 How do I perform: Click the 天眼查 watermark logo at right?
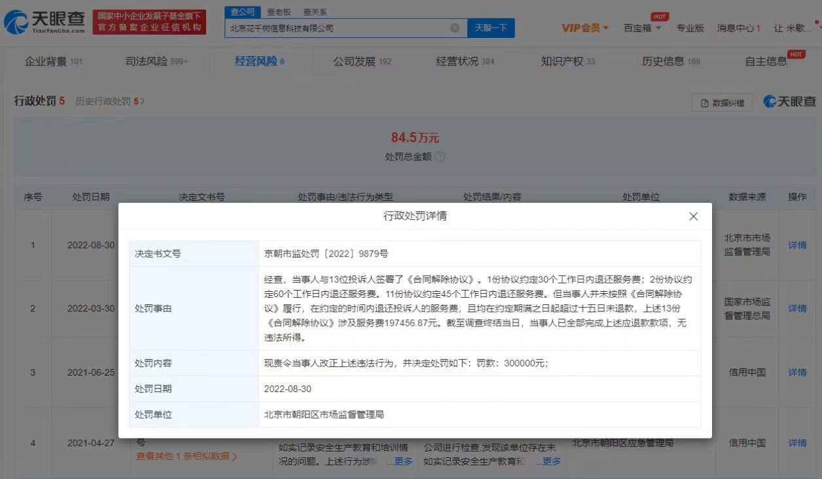790,101
